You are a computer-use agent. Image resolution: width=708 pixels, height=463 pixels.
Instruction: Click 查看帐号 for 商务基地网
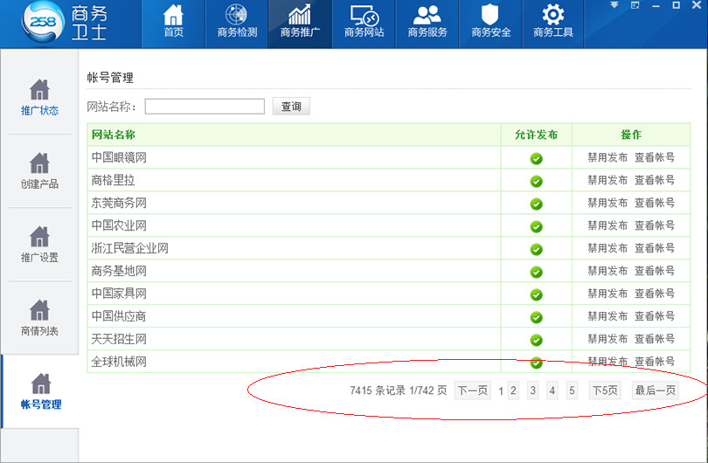[x=655, y=271]
